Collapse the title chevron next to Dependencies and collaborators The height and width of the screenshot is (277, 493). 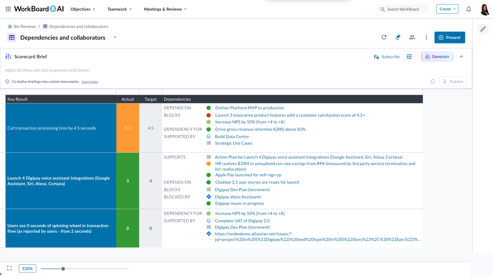coord(115,37)
